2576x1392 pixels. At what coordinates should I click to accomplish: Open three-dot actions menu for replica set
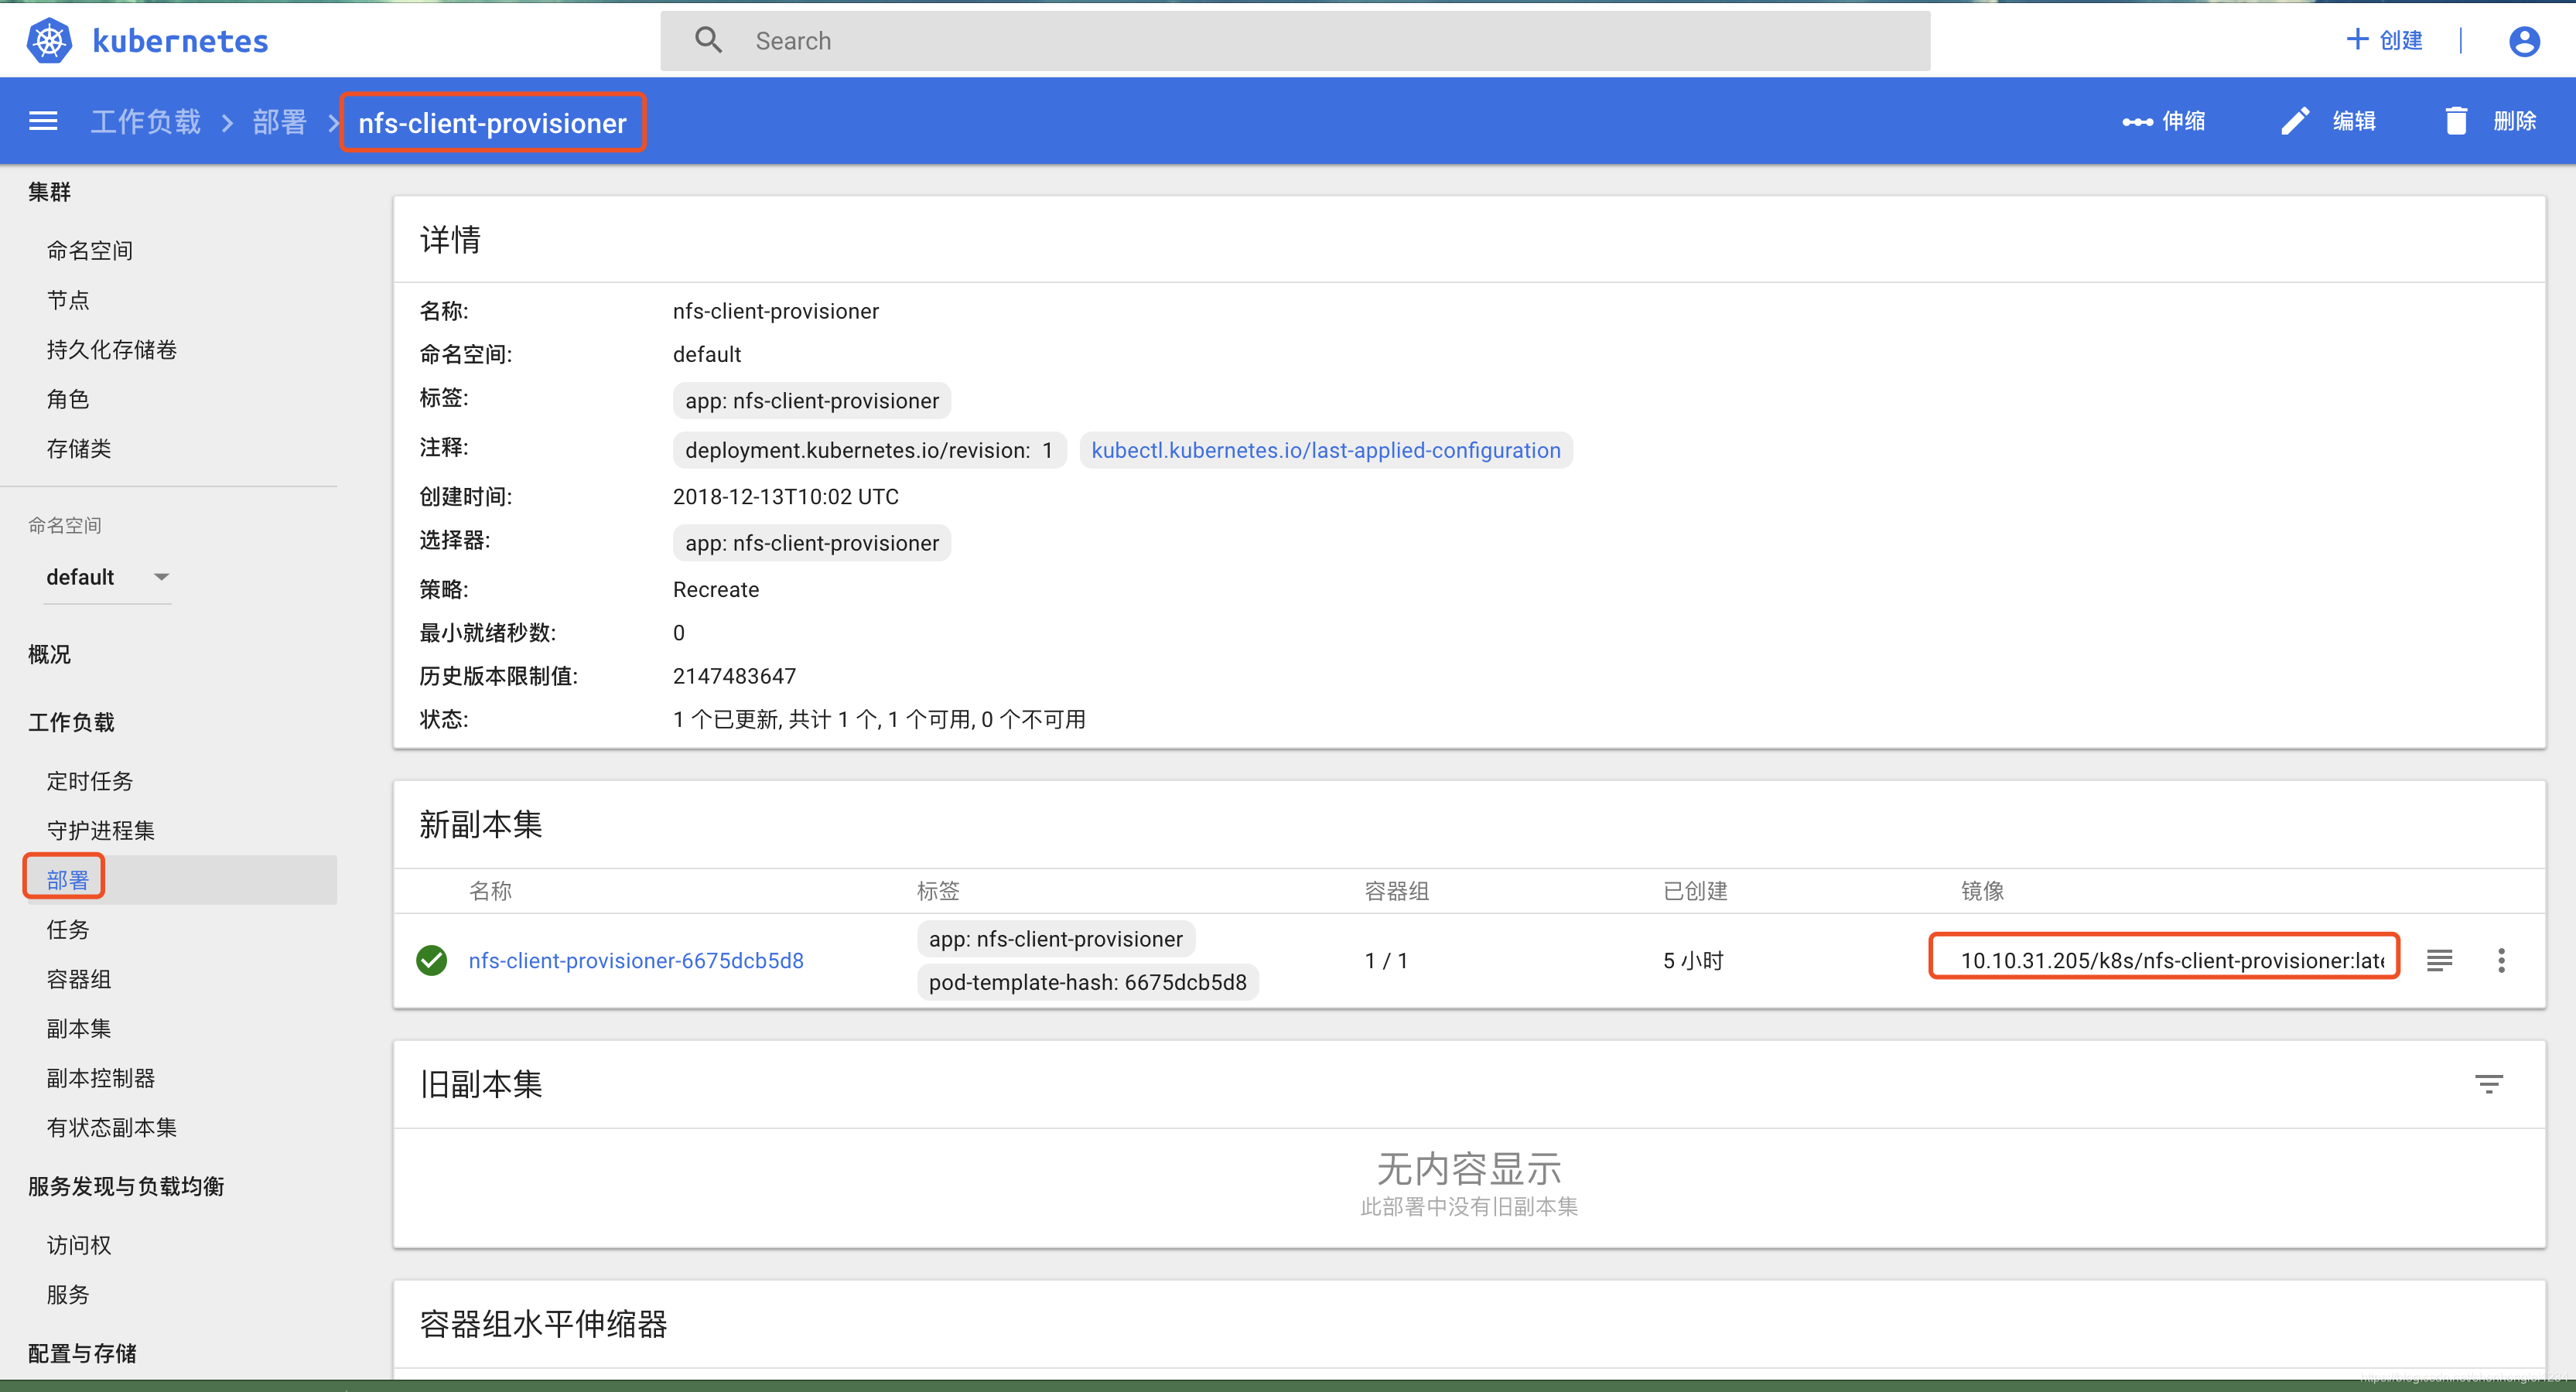2501,960
